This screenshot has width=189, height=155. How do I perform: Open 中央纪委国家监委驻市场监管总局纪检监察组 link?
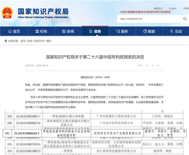tap(145, 12)
